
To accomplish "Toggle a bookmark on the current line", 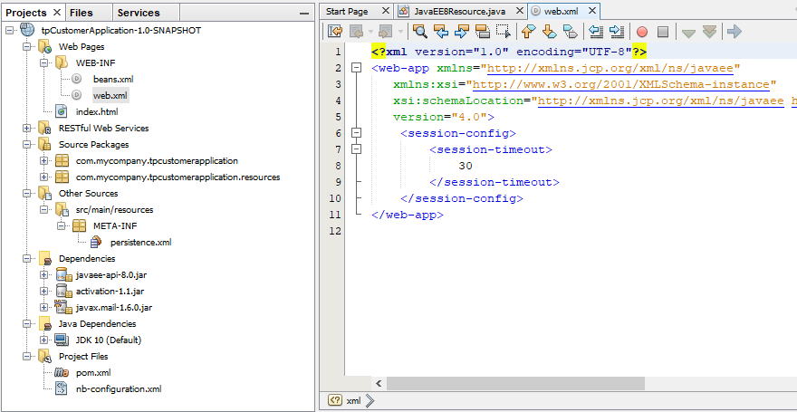I will click(571, 32).
